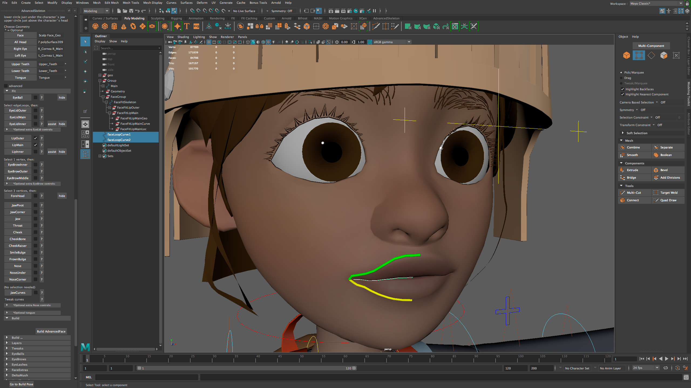Select faceLoopCurve1 in the Outliner
Viewport: 691px width, 388px height.
(x=119, y=134)
